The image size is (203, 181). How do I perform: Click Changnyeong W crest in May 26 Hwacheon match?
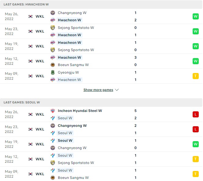pos(53,13)
